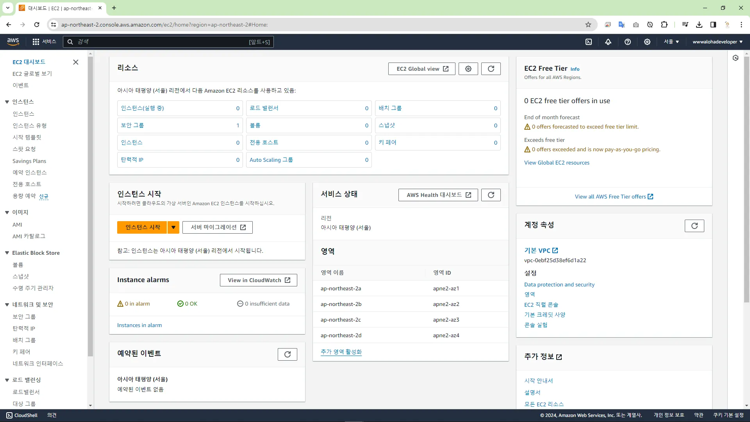Viewport: 750px width, 422px height.
Task: Open View all AWS Free Tier offers link
Action: pos(614,197)
